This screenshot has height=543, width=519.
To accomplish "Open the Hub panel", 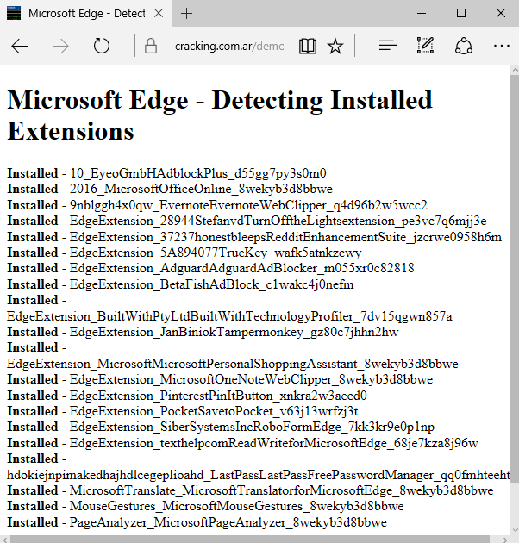I will coord(388,46).
